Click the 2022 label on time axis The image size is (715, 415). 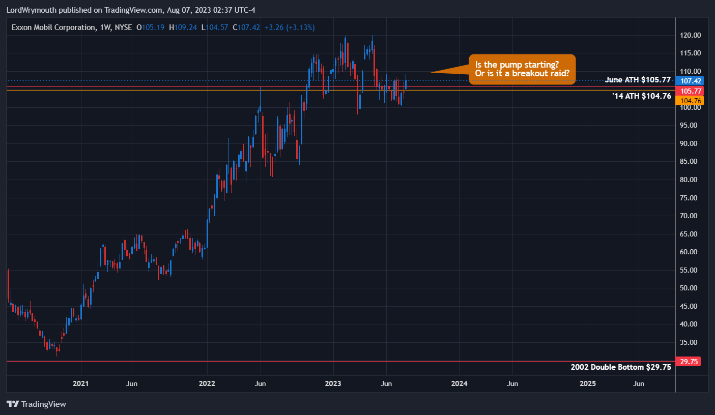(207, 383)
